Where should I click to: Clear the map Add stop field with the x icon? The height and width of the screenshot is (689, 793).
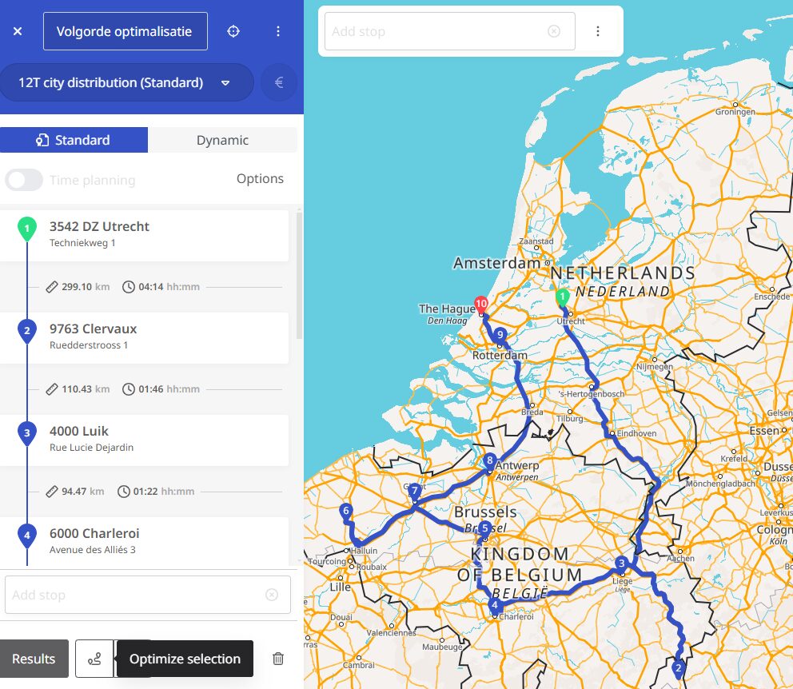tap(554, 30)
